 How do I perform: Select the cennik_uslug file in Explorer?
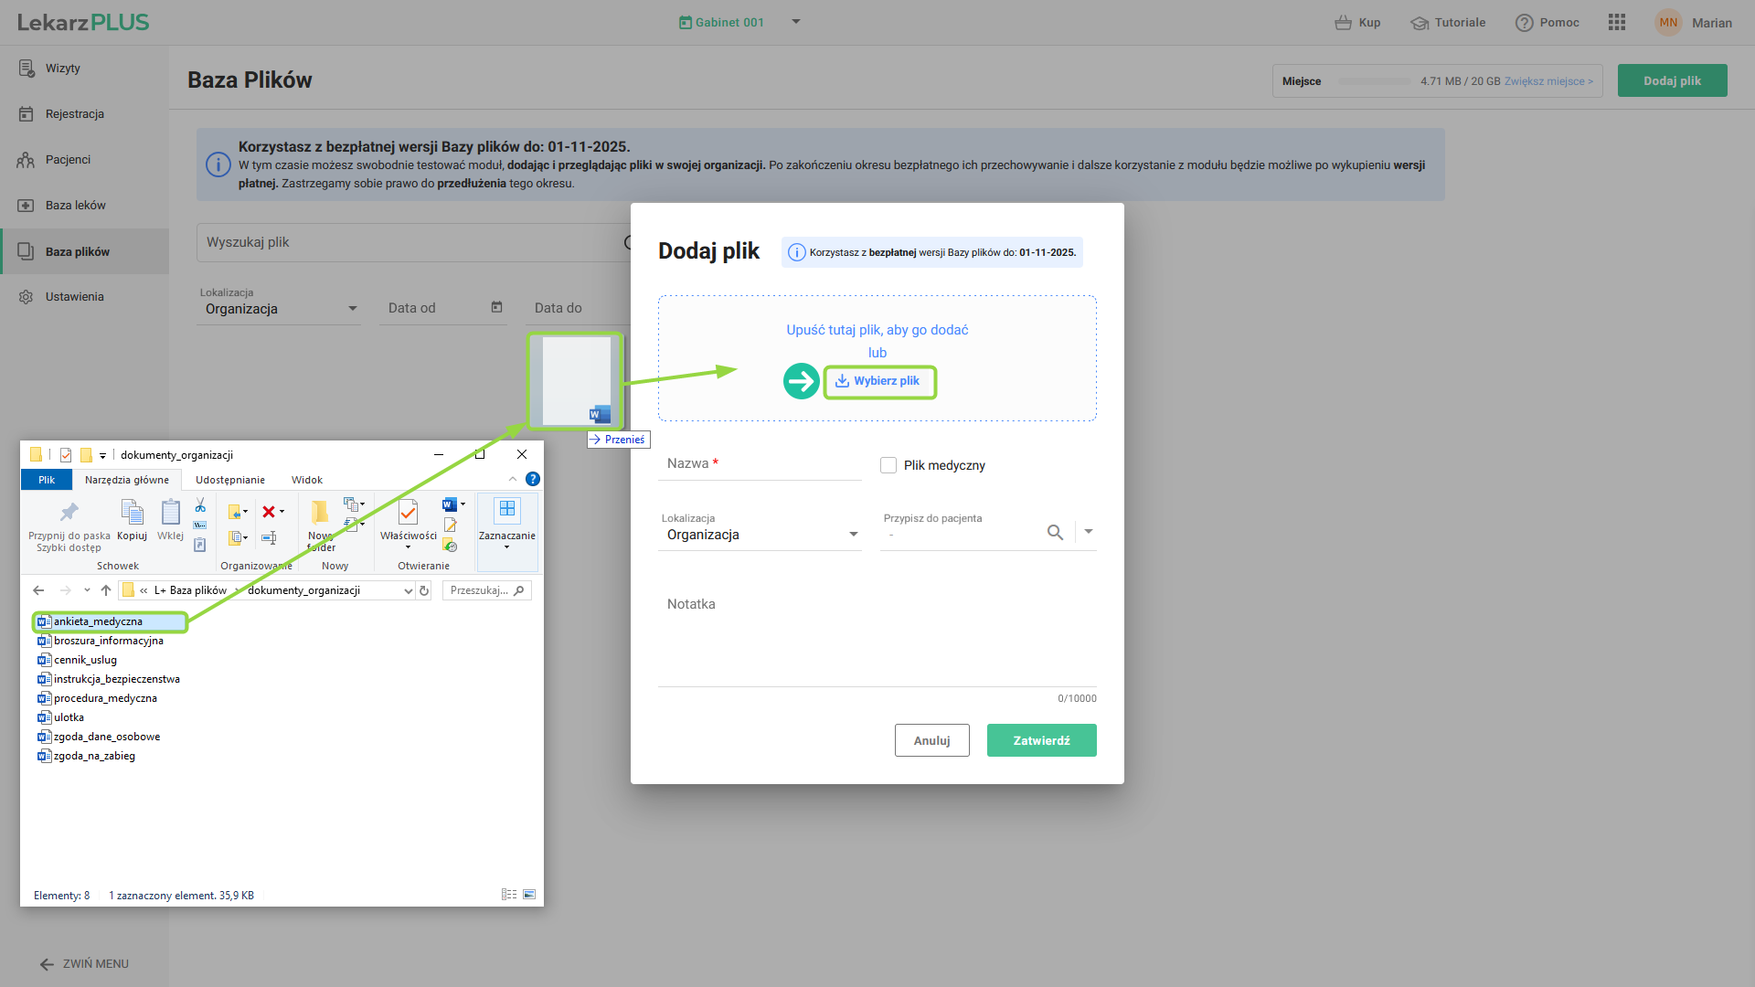pyautogui.click(x=85, y=660)
